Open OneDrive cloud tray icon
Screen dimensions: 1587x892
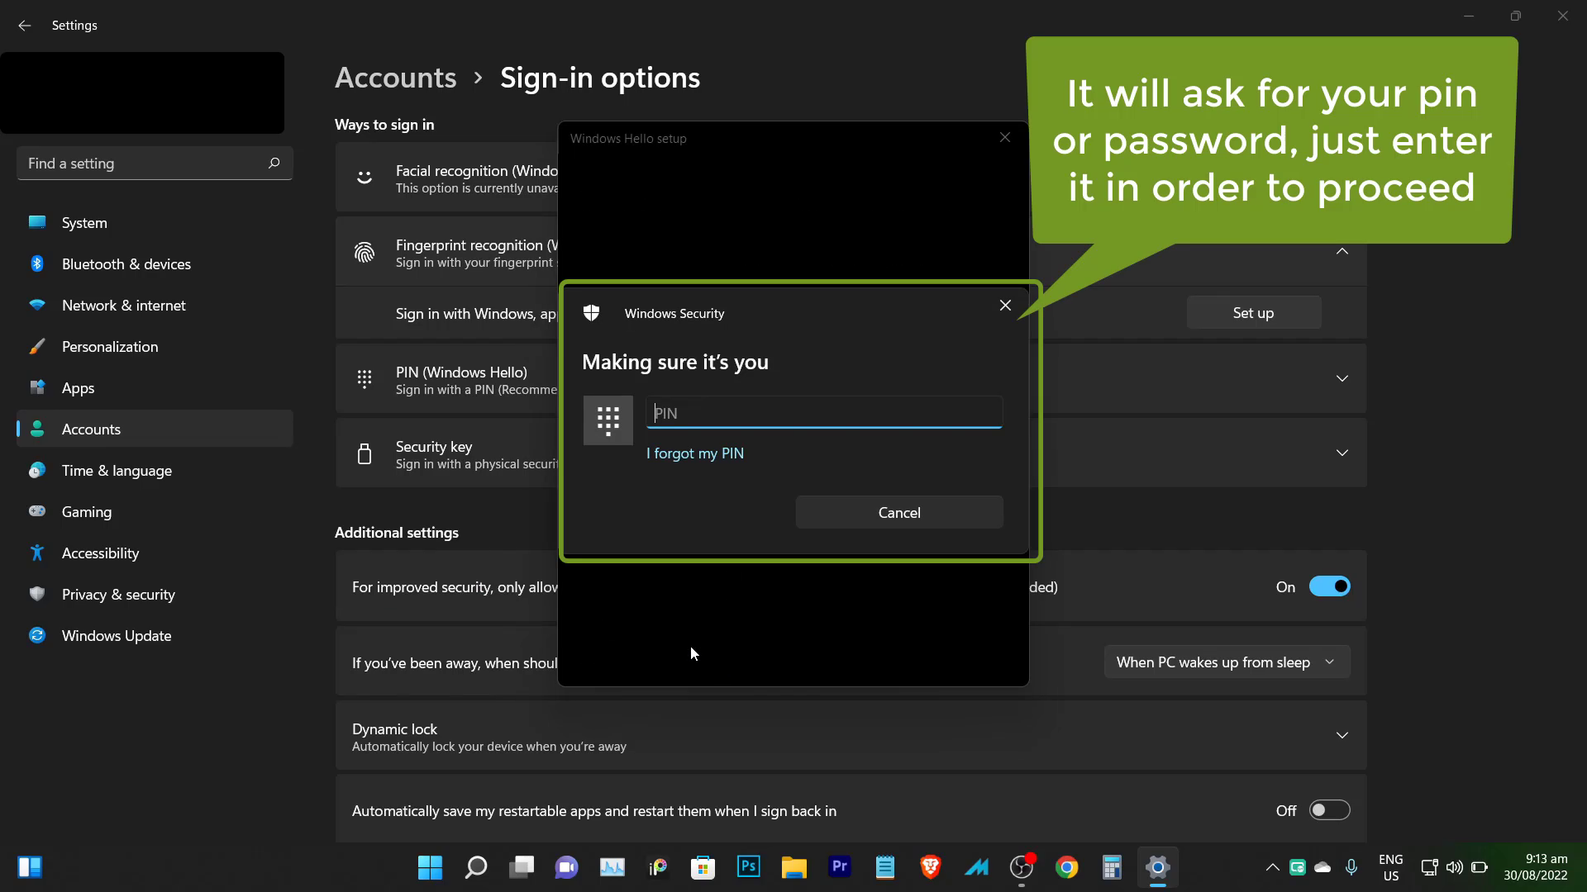click(x=1322, y=867)
